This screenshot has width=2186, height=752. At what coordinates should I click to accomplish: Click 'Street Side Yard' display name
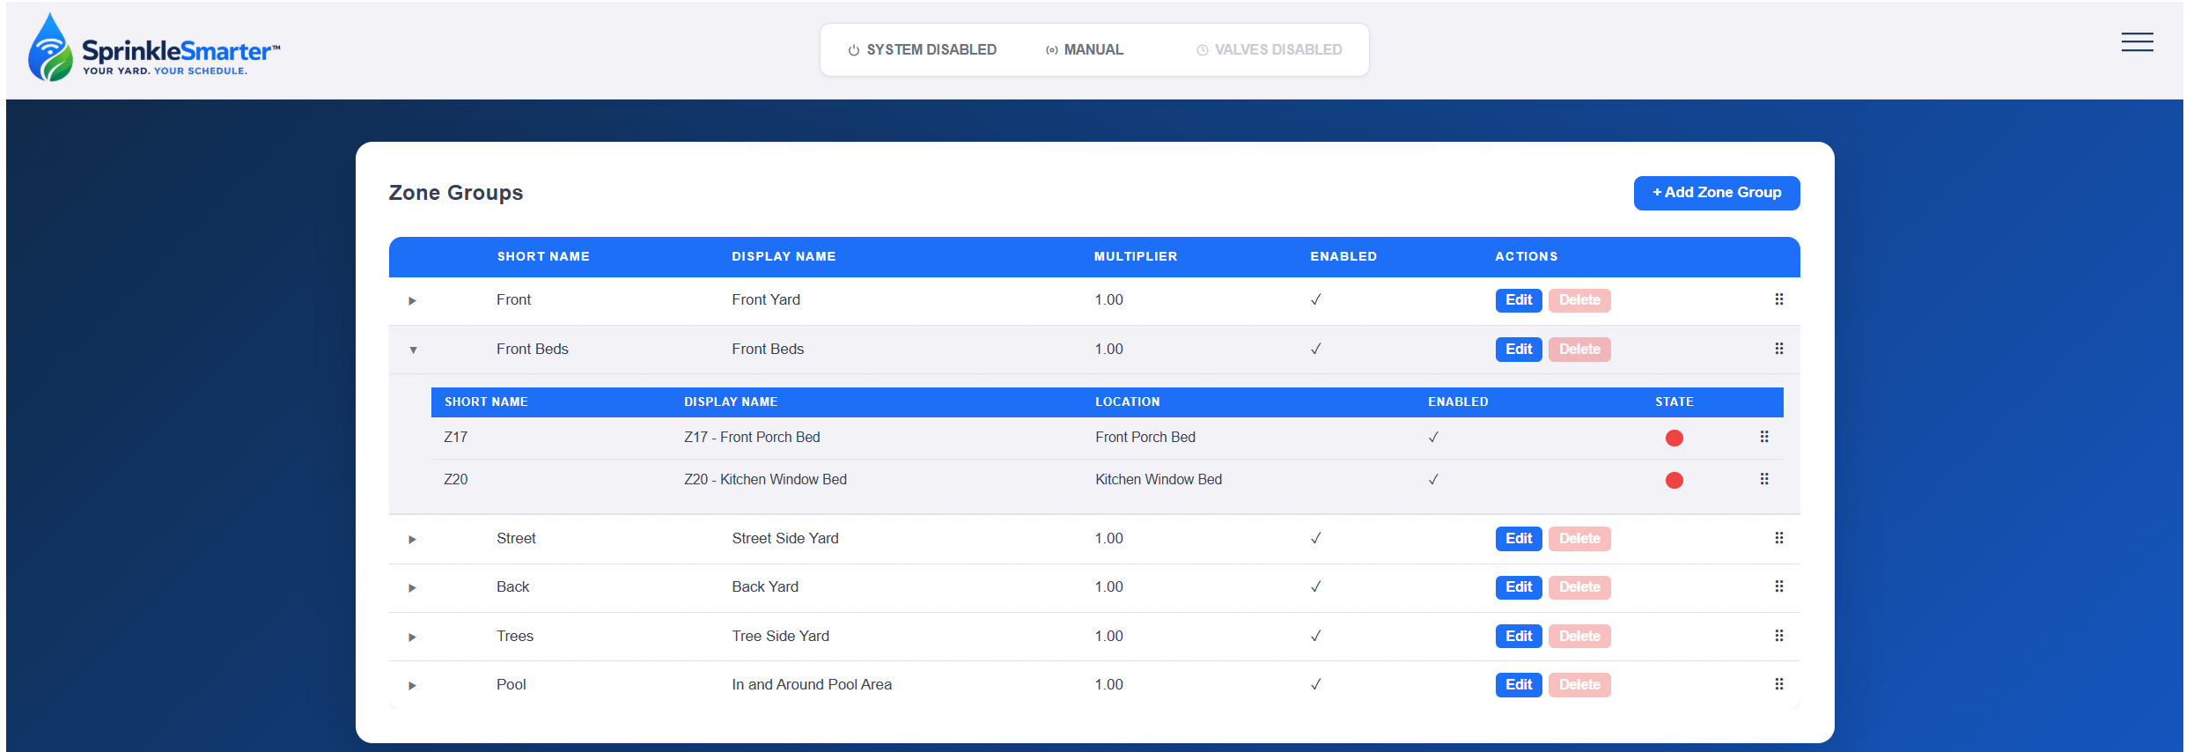coord(785,538)
